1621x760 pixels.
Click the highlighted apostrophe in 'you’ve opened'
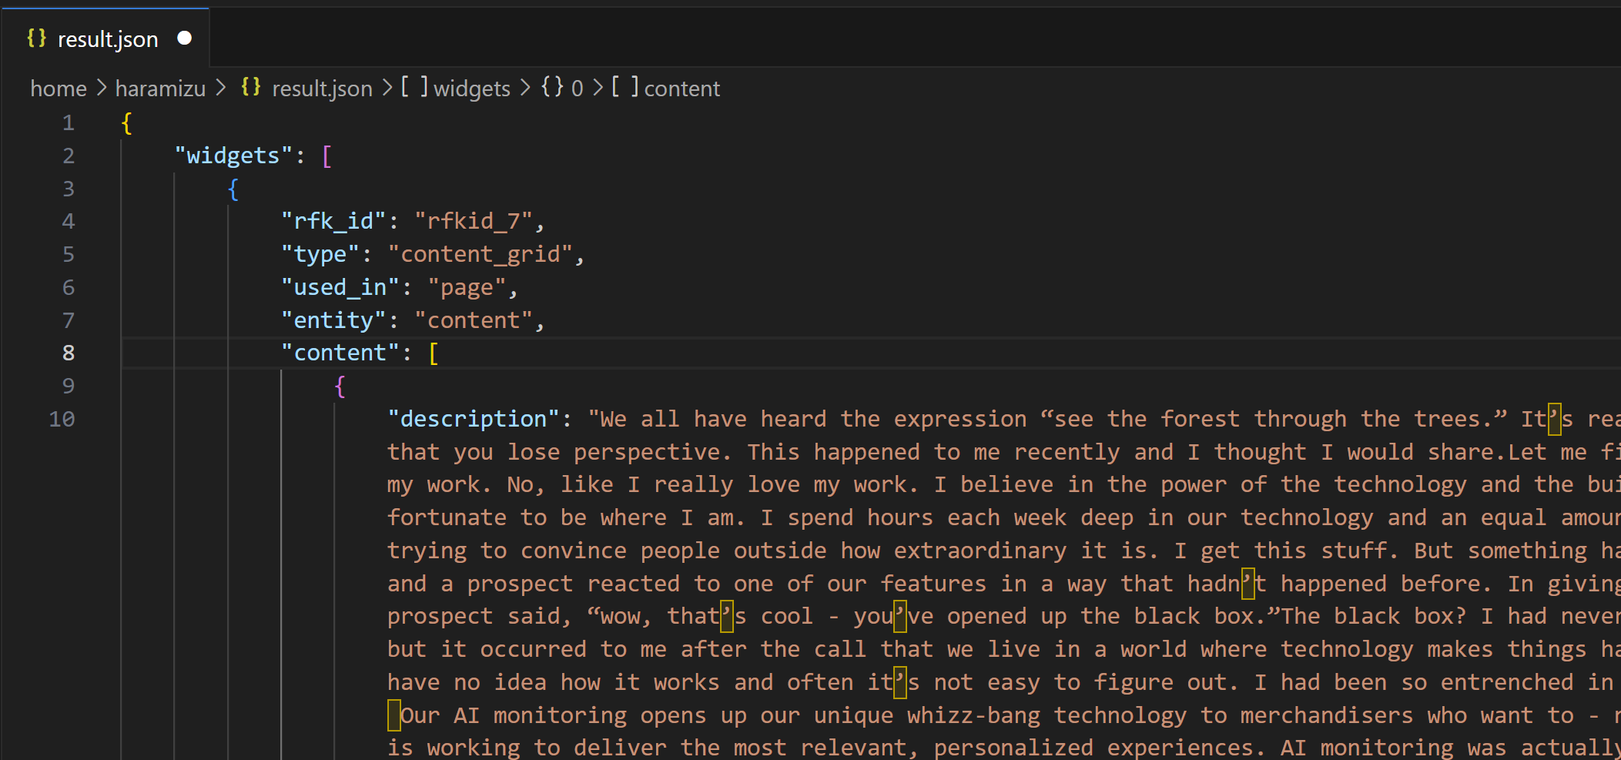click(x=899, y=616)
